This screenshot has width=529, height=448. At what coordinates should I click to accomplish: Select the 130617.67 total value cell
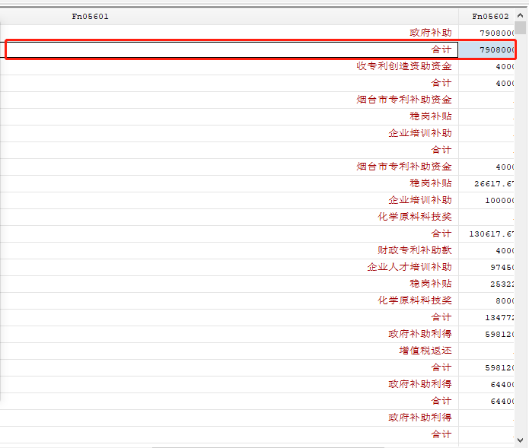[x=486, y=234]
